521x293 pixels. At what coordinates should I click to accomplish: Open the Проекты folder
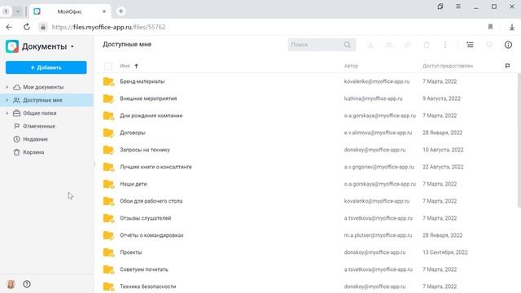point(131,252)
